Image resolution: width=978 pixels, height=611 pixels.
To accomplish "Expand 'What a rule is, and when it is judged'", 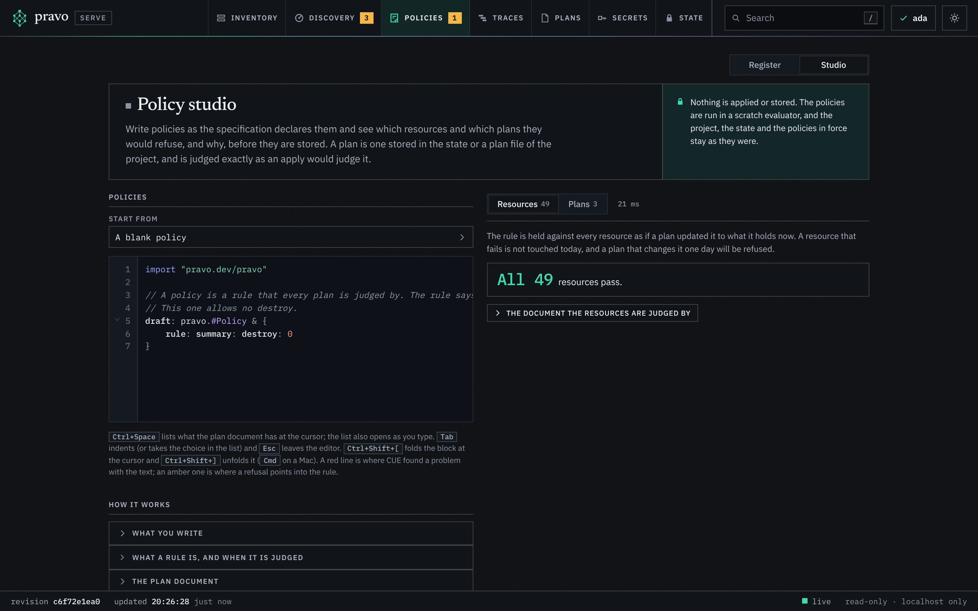I will point(291,557).
